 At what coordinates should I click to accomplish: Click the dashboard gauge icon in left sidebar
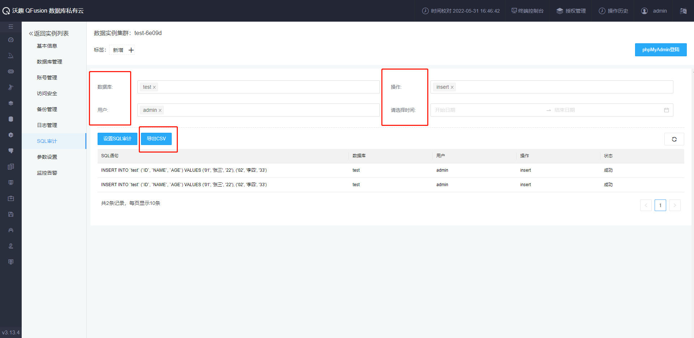click(x=11, y=40)
